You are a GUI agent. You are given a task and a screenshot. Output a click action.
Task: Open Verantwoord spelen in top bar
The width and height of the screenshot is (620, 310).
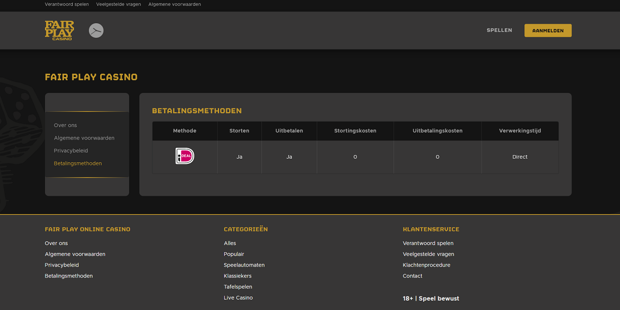click(x=67, y=4)
